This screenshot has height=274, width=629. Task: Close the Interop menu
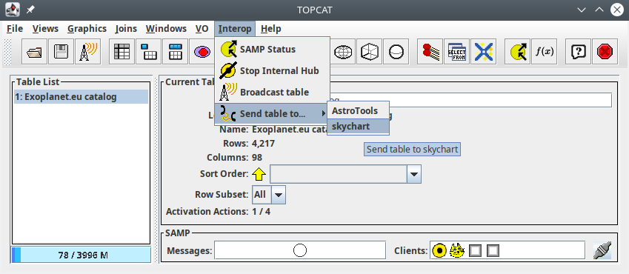pyautogui.click(x=235, y=29)
